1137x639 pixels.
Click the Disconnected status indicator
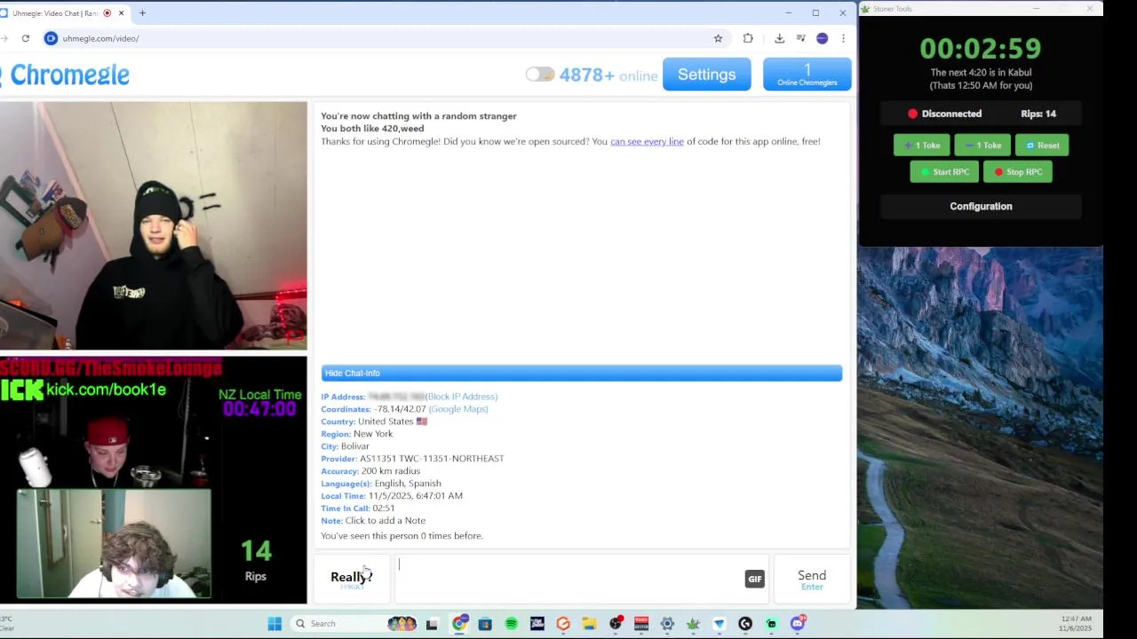click(x=944, y=114)
